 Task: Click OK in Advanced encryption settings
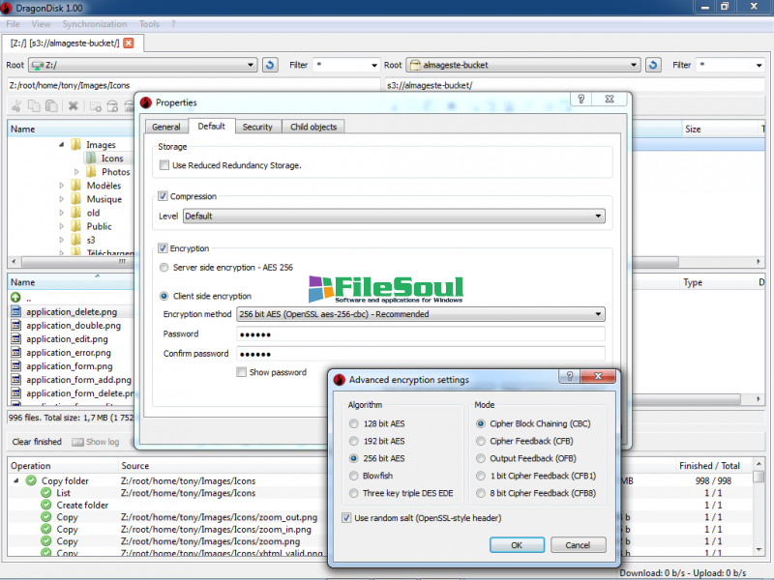coord(517,545)
